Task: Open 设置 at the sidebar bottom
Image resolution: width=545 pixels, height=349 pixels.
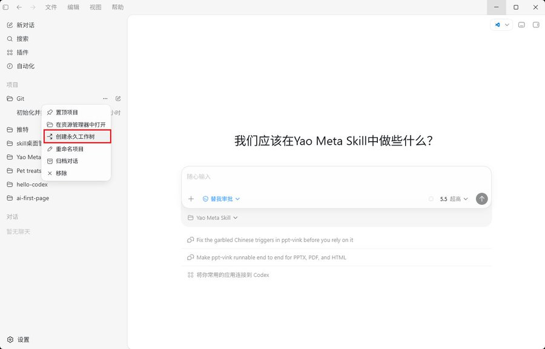Action: point(18,340)
